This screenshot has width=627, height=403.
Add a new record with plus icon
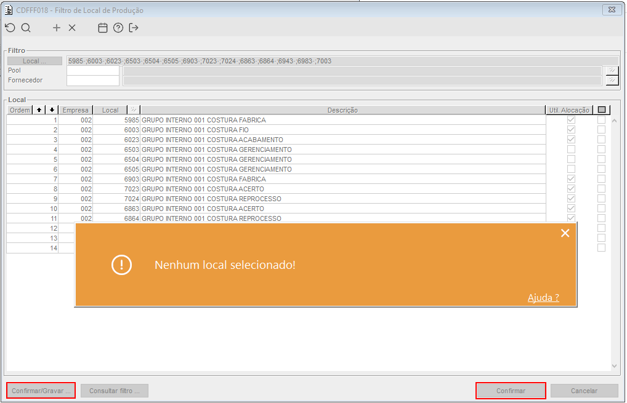(x=57, y=28)
